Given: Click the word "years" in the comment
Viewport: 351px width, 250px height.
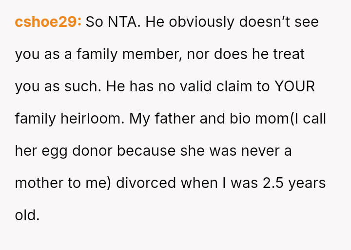Looking at the screenshot, I should coord(307,183).
